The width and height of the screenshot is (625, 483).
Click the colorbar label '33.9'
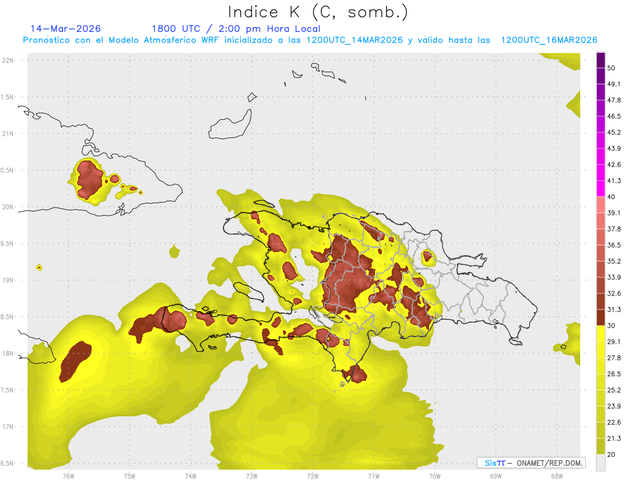point(614,277)
